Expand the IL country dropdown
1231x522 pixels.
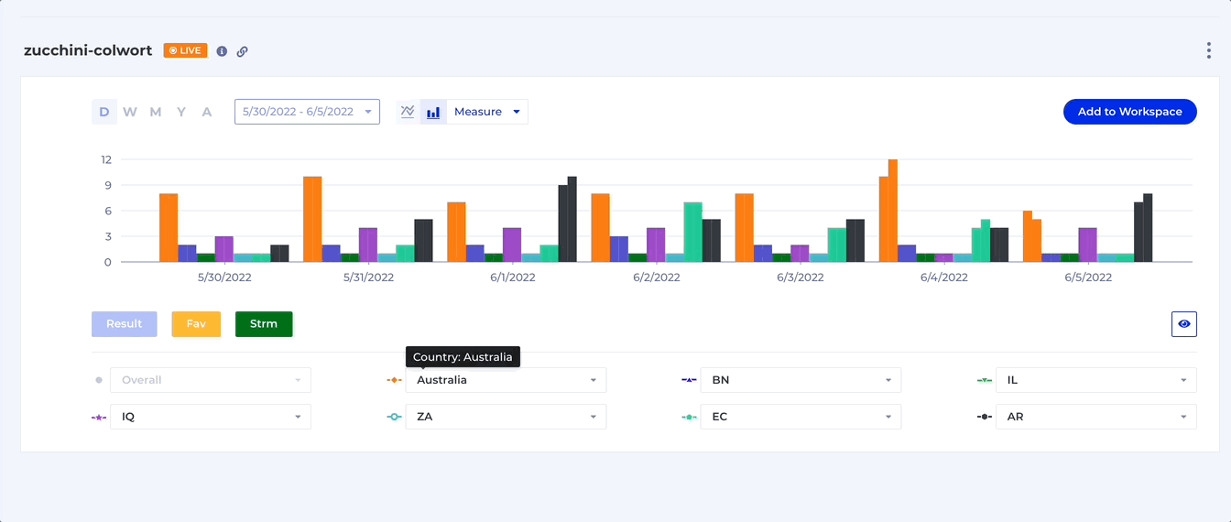(1095, 380)
